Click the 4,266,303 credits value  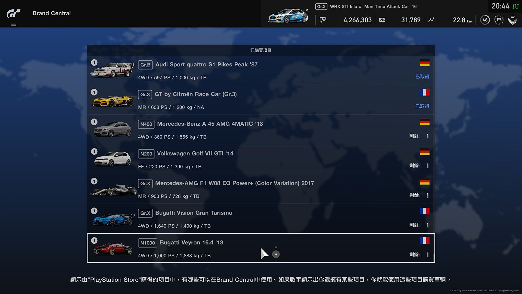tap(358, 20)
